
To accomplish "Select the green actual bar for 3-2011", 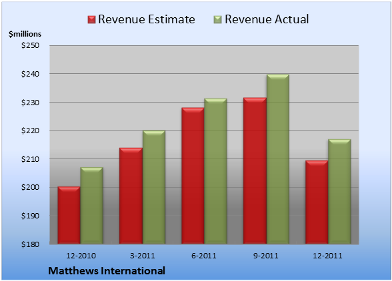I will (153, 187).
